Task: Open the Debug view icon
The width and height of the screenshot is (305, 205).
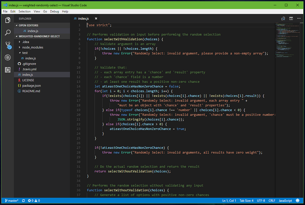Action: (8, 57)
